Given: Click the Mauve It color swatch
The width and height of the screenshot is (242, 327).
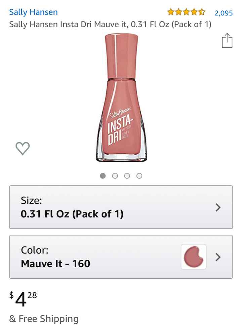Looking at the screenshot, I should click(x=194, y=257).
